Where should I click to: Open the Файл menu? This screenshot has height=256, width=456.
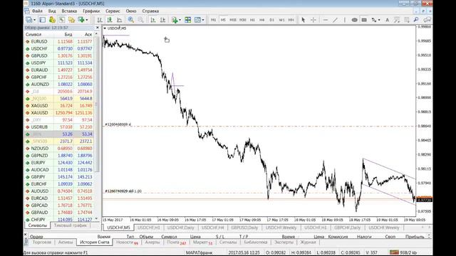(37, 11)
